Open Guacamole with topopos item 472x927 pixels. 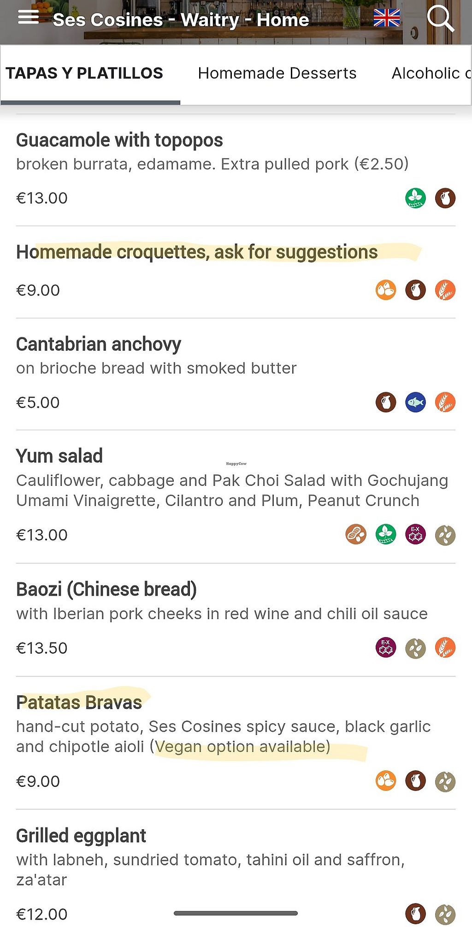pos(119,140)
